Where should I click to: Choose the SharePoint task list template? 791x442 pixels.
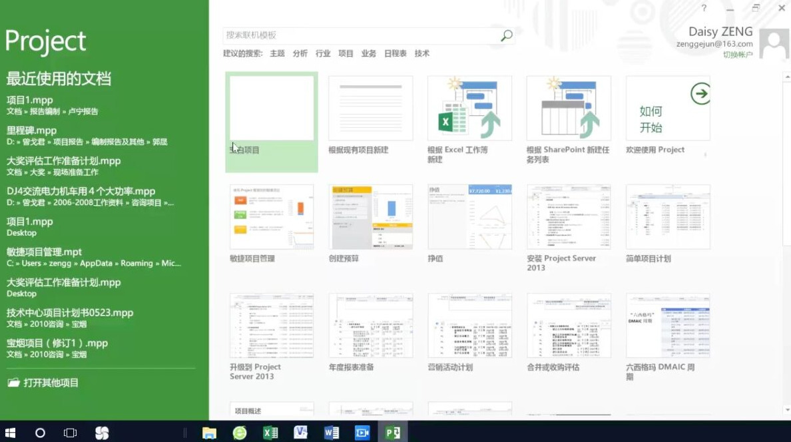[569, 120]
